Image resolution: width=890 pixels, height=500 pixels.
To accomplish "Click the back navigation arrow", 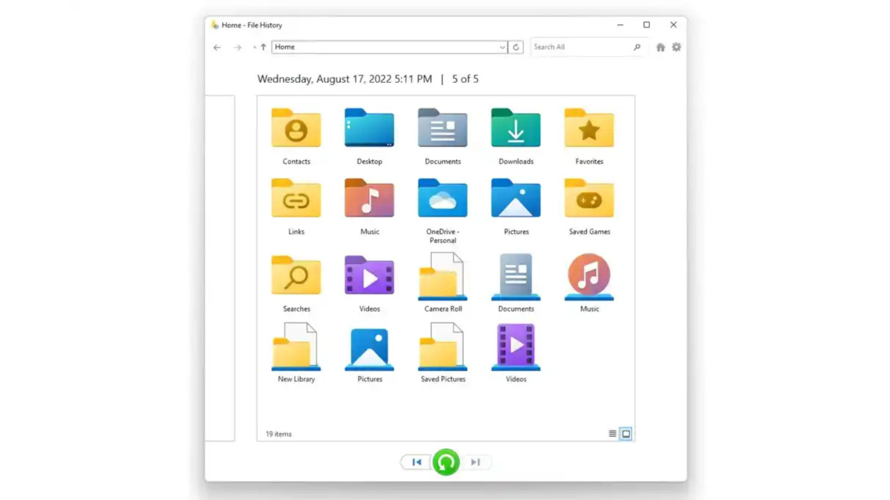I will (217, 47).
